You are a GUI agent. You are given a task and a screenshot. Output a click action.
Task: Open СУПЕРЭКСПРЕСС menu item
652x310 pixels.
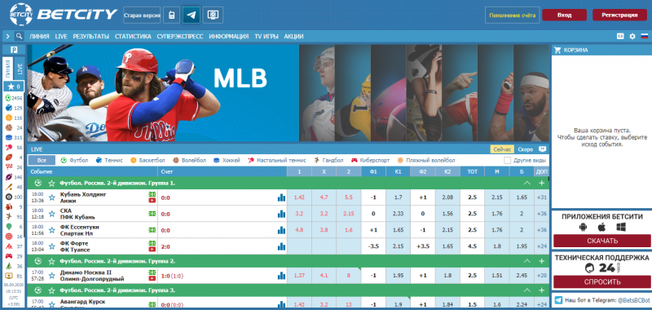(x=180, y=36)
